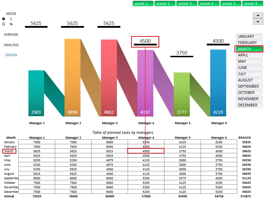Click the spinner down arrow
Screen dimensions: 264x198
click(x=258, y=21)
